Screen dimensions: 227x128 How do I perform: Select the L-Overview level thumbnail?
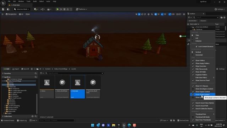78,87
